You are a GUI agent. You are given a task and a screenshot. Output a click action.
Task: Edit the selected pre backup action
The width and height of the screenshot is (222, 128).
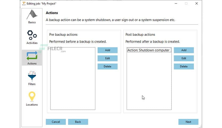(x=107, y=58)
